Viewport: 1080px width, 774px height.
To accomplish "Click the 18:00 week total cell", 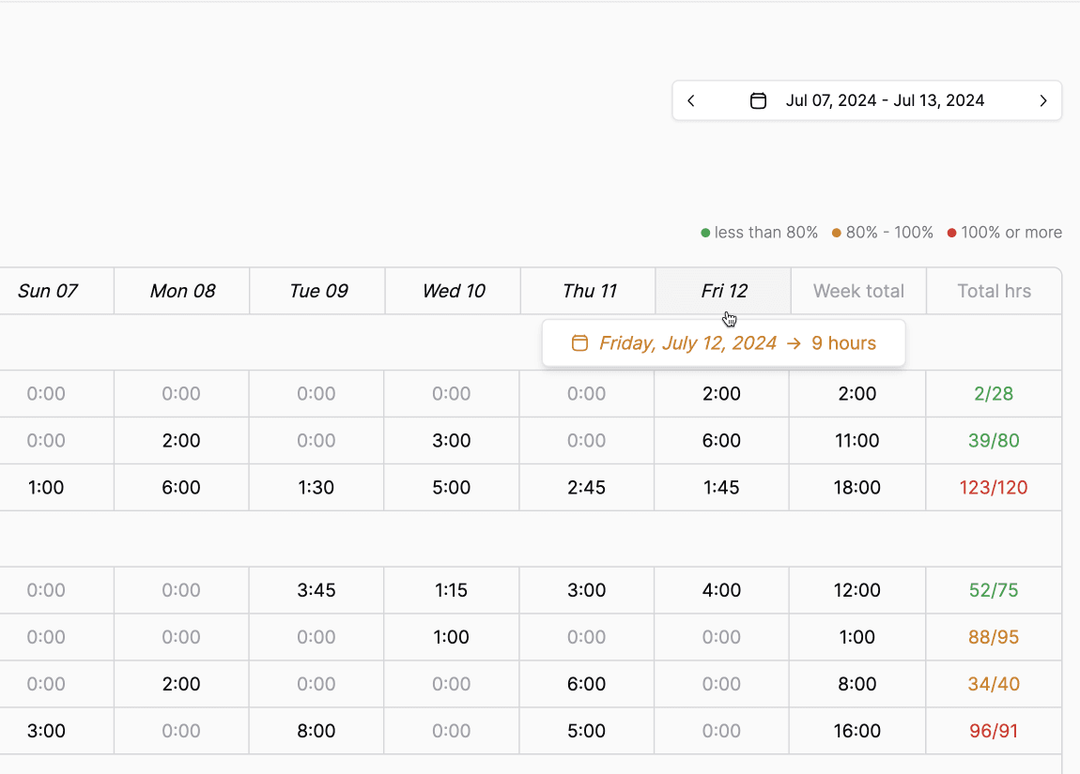I will pyautogui.click(x=856, y=487).
